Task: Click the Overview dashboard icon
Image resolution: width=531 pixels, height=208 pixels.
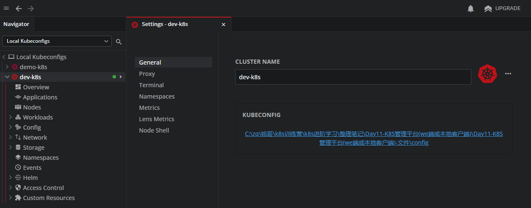Action: [18, 87]
